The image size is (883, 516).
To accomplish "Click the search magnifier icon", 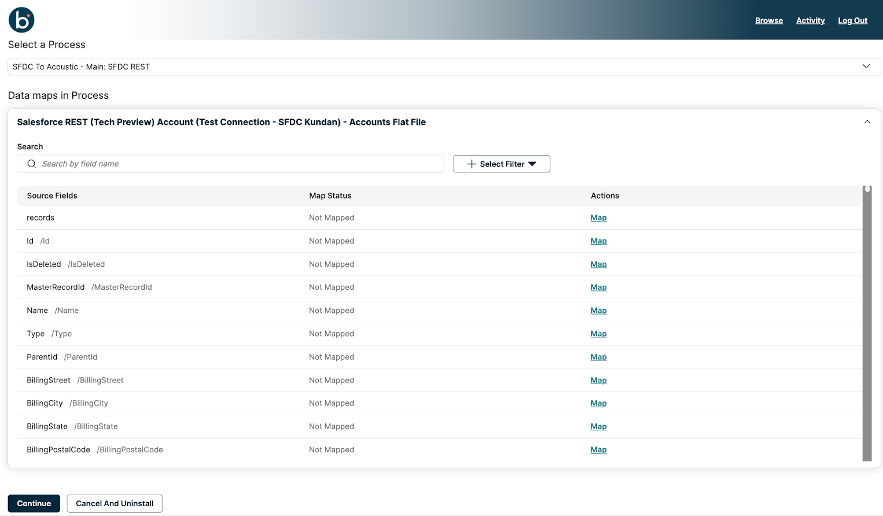I will pos(32,164).
